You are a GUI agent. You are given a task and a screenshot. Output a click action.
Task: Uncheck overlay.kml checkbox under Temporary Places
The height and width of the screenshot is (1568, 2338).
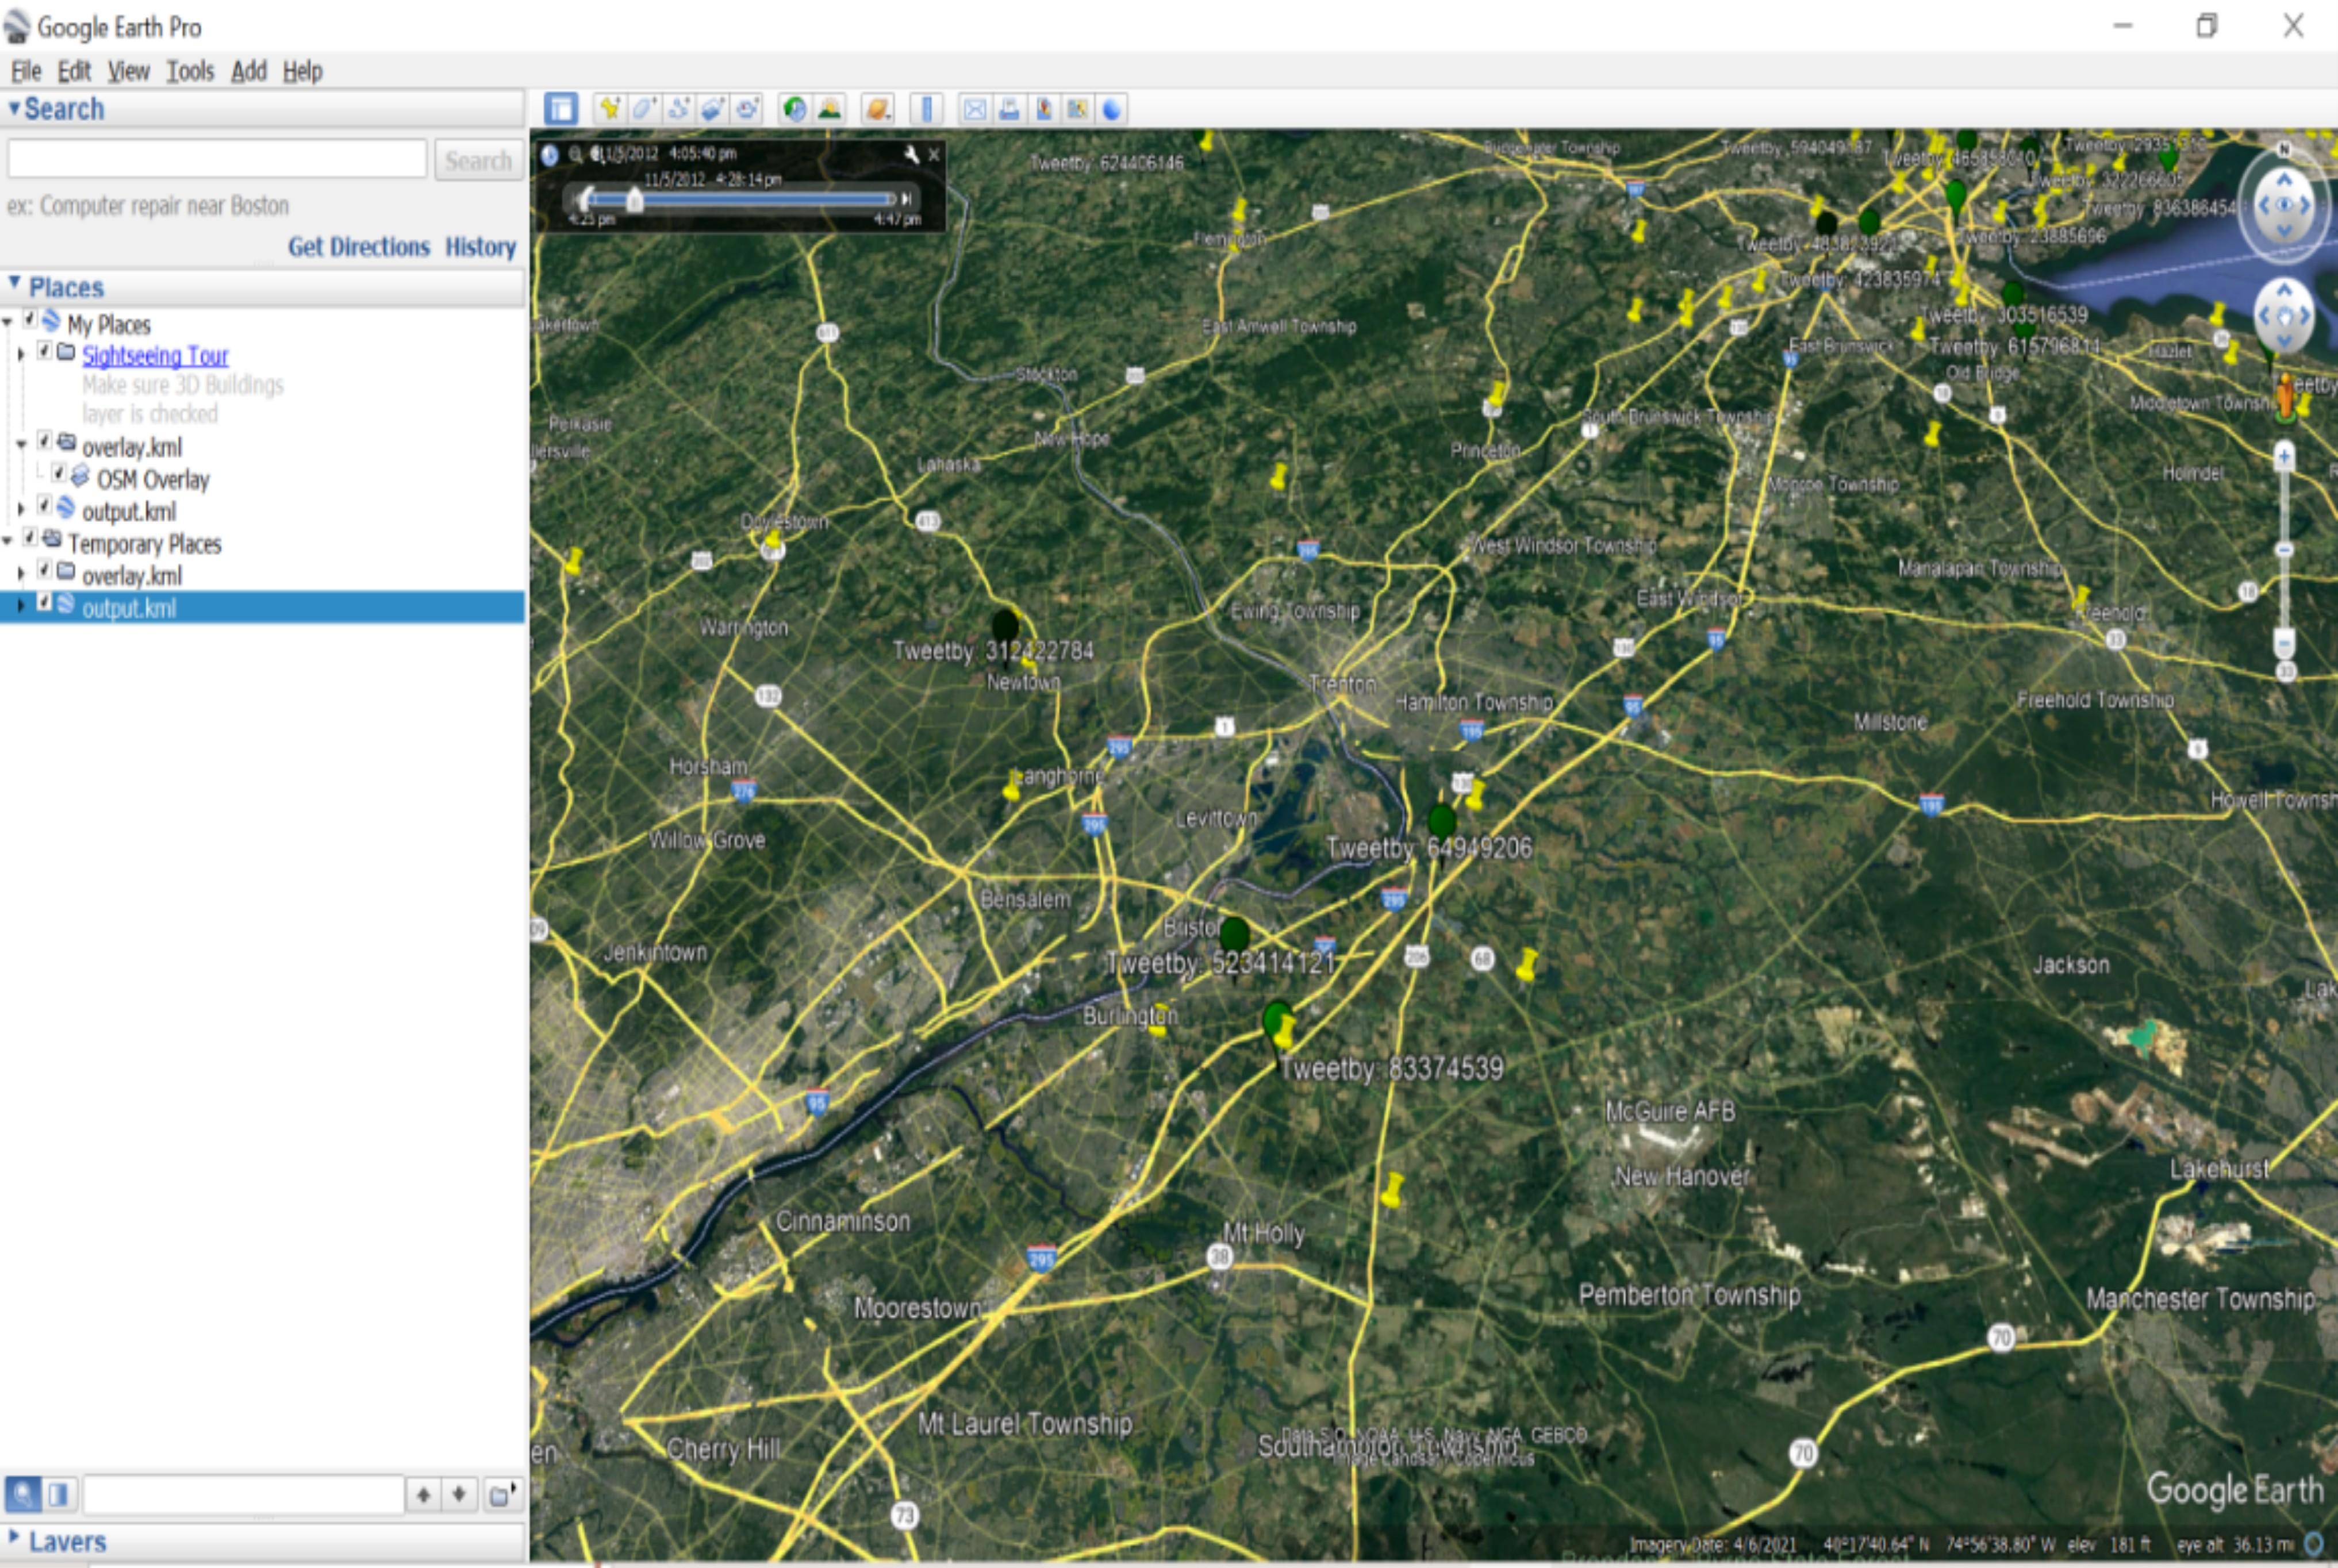click(45, 570)
